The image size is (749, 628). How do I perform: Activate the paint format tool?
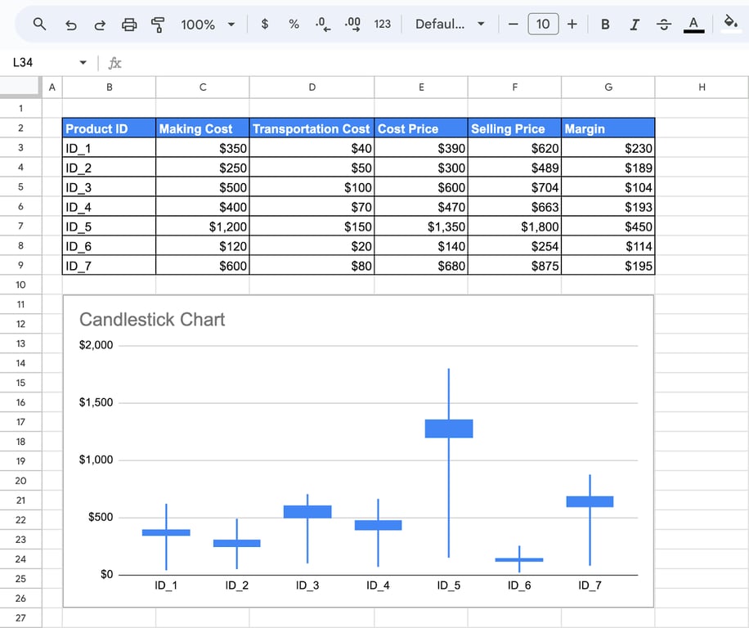coord(158,25)
